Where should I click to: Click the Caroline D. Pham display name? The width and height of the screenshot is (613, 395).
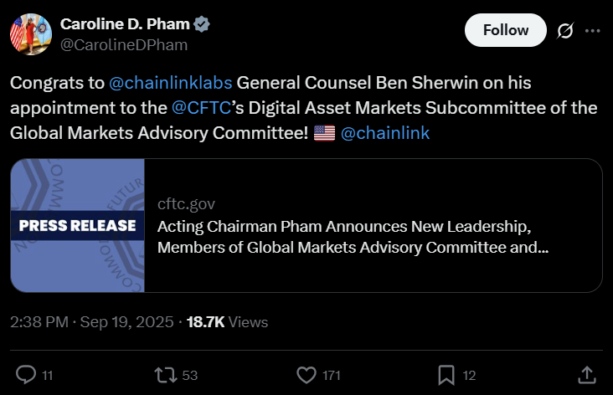pyautogui.click(x=125, y=23)
